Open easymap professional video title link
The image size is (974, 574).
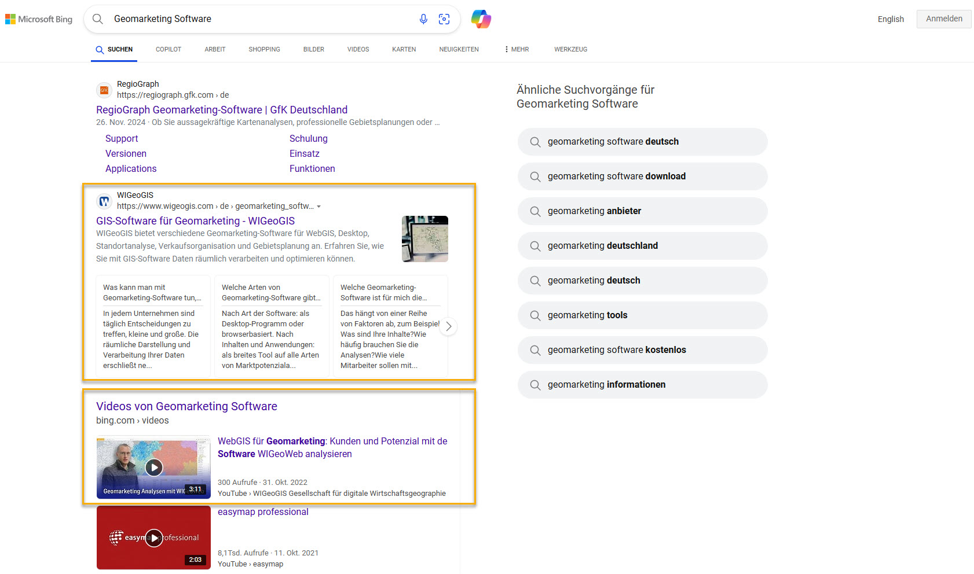pyautogui.click(x=263, y=512)
